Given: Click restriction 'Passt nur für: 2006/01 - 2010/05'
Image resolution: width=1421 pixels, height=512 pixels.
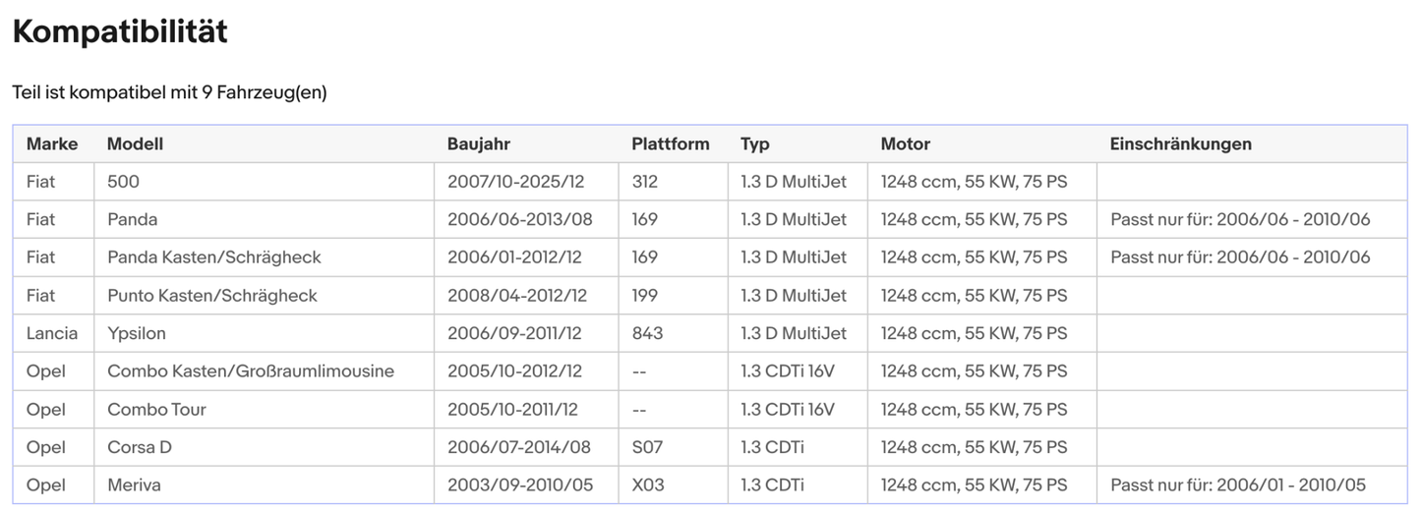Looking at the screenshot, I should pyautogui.click(x=1238, y=485).
